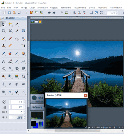Click the Open file folder icon

(x=14, y=13)
